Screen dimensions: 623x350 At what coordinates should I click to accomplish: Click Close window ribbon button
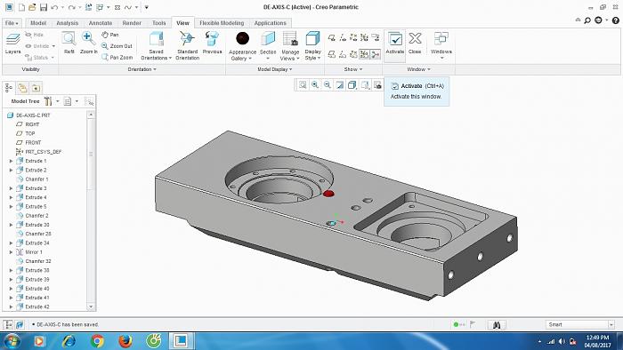coord(415,44)
